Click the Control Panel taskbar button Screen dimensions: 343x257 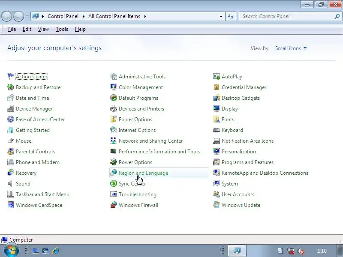click(237, 251)
